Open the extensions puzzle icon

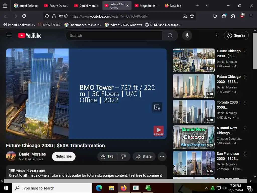[x=233, y=16]
